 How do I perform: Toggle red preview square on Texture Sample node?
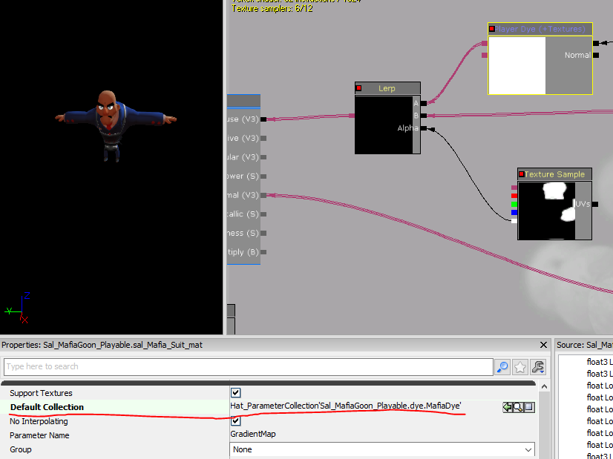[x=522, y=174]
